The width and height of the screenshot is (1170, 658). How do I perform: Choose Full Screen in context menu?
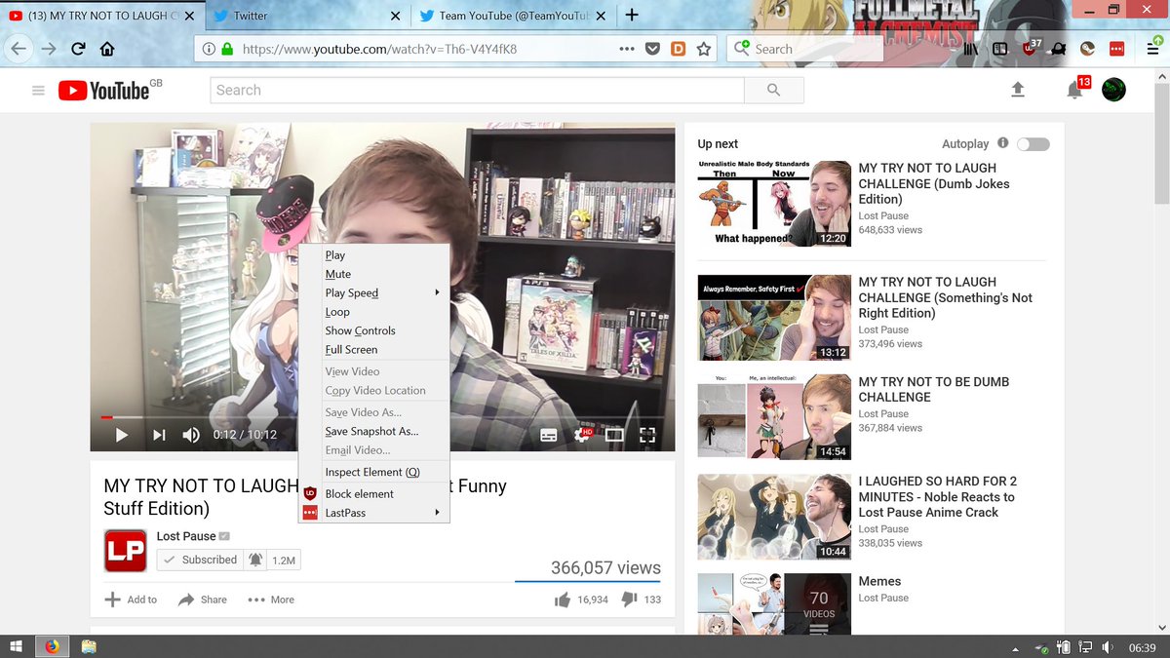[x=373, y=349]
